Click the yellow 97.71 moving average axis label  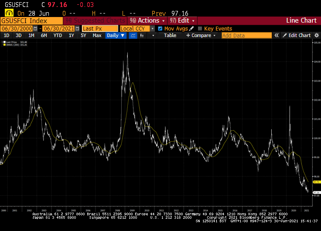317,182
